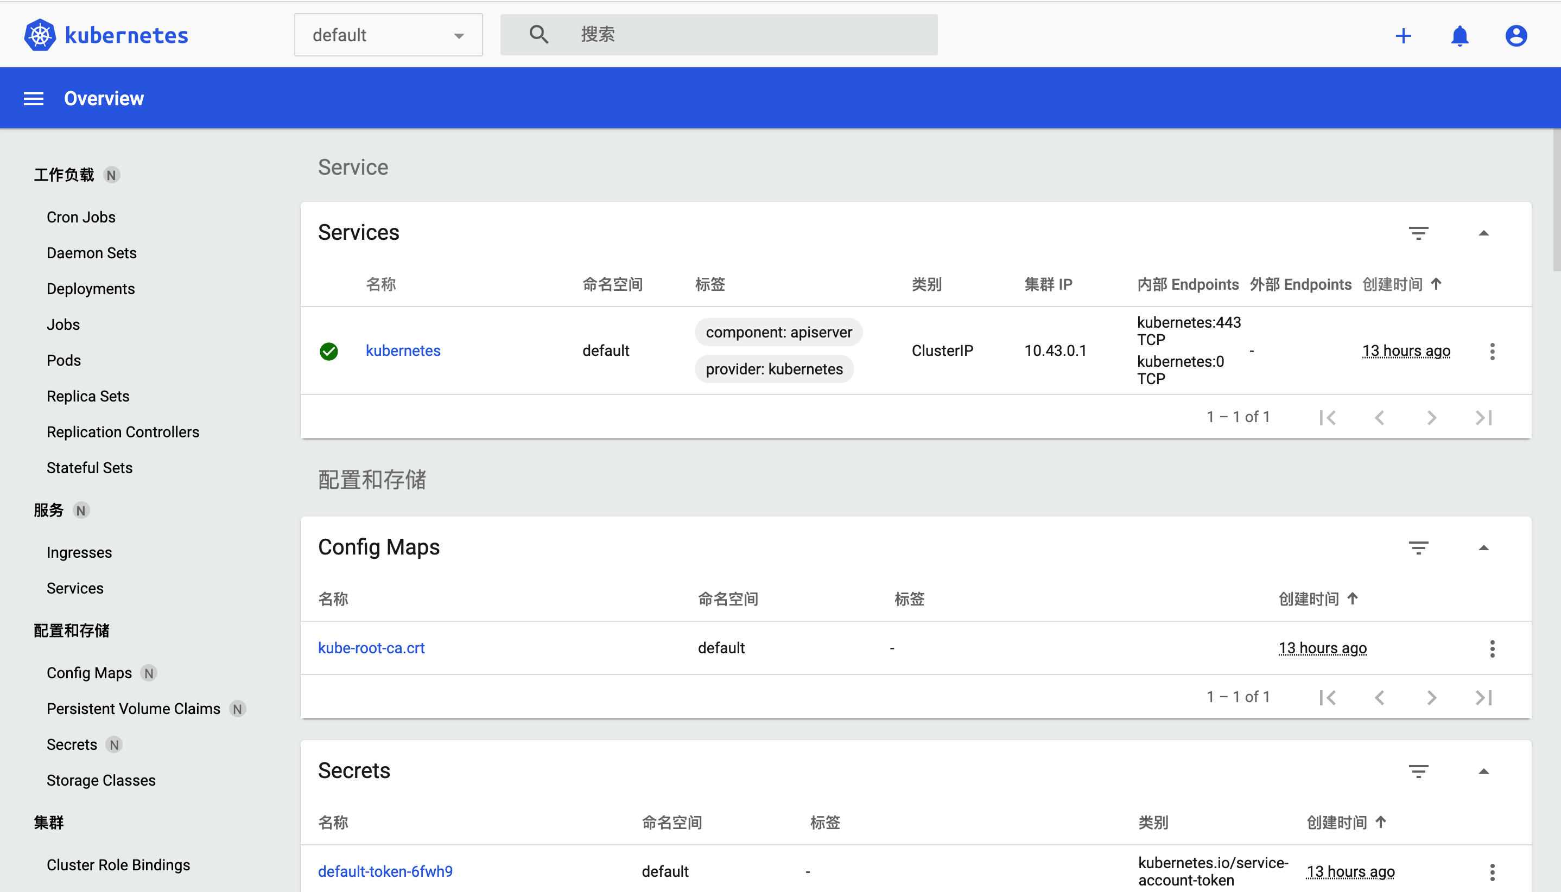
Task: Select Deployments in the sidebar
Action: (91, 289)
